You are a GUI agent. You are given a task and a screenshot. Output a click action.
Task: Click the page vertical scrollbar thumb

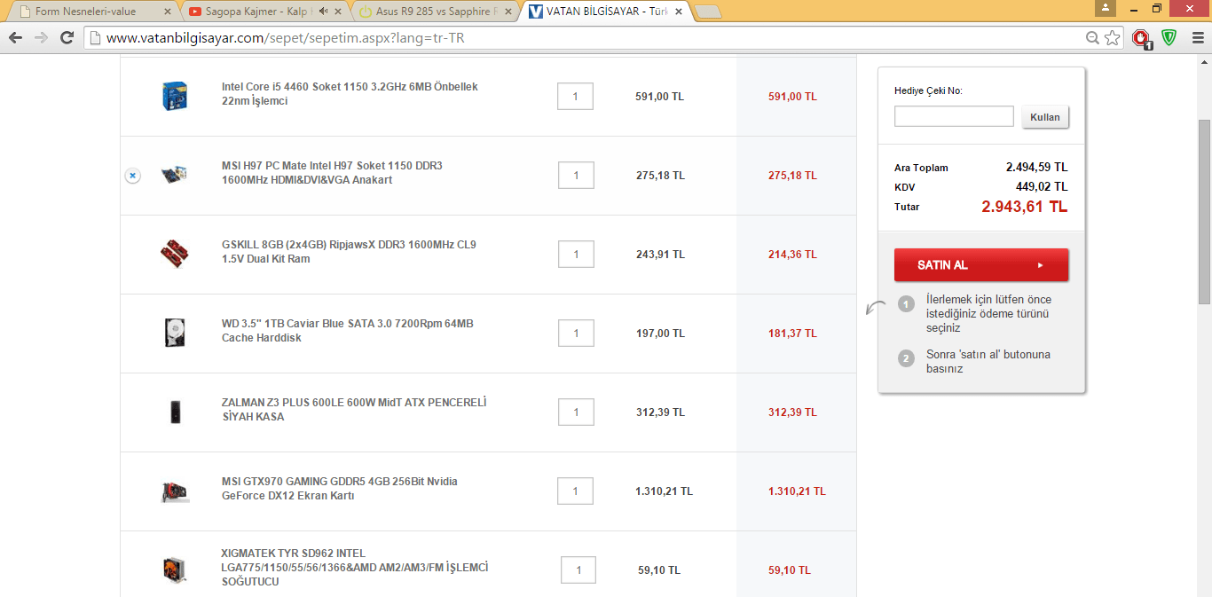tap(1204, 211)
